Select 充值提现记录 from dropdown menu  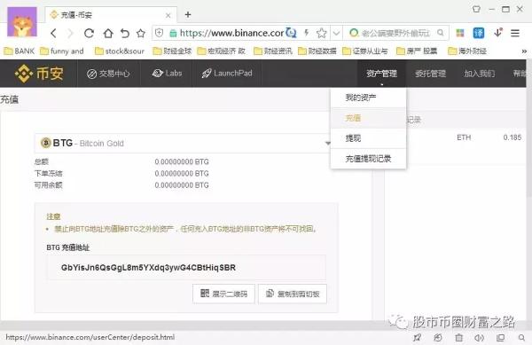[x=368, y=159]
